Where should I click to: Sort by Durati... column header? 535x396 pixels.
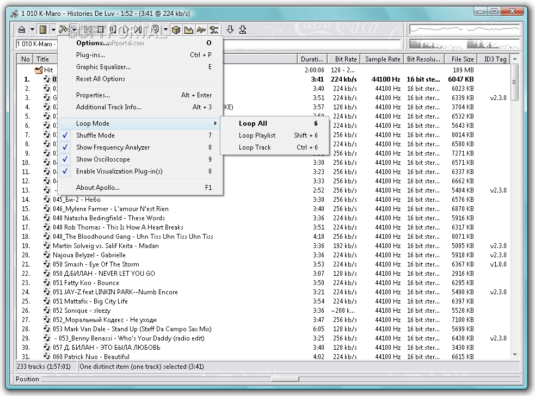(x=312, y=59)
